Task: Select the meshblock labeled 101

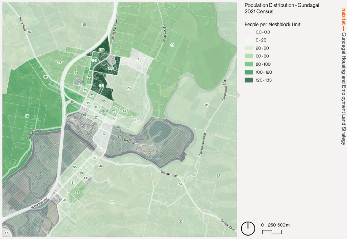Action: click(95, 61)
